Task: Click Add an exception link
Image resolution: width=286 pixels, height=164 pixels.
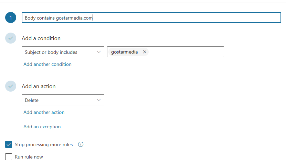Action: (42, 127)
